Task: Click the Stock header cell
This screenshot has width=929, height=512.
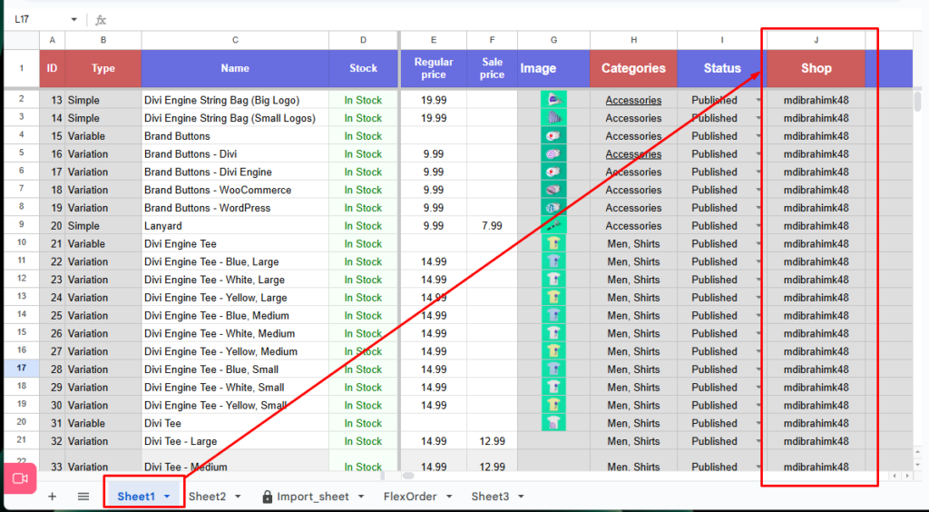Action: [x=363, y=68]
